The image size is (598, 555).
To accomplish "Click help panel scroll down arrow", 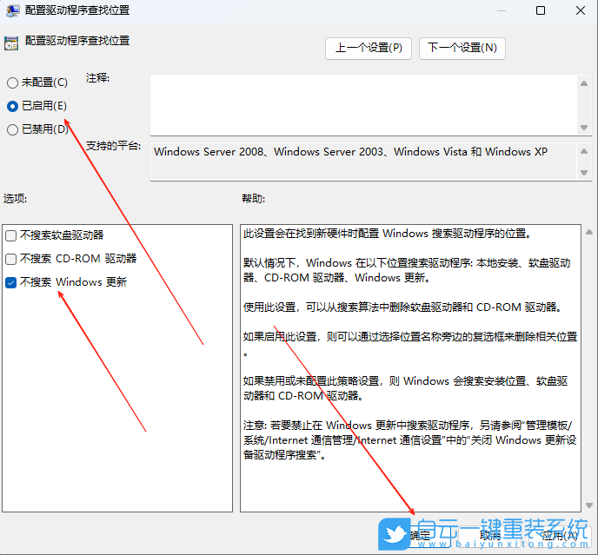I will tap(589, 505).
